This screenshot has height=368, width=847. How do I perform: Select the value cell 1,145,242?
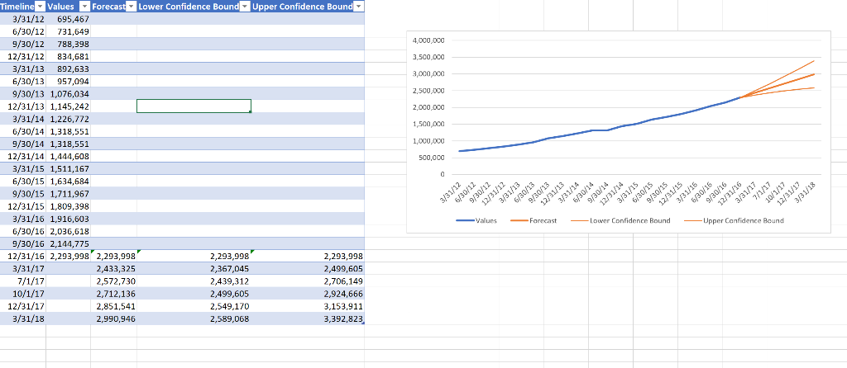point(69,106)
